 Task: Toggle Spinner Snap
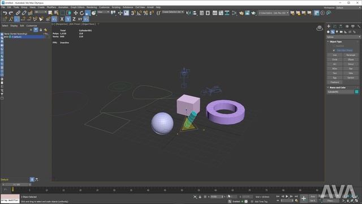pyautogui.click(x=152, y=13)
